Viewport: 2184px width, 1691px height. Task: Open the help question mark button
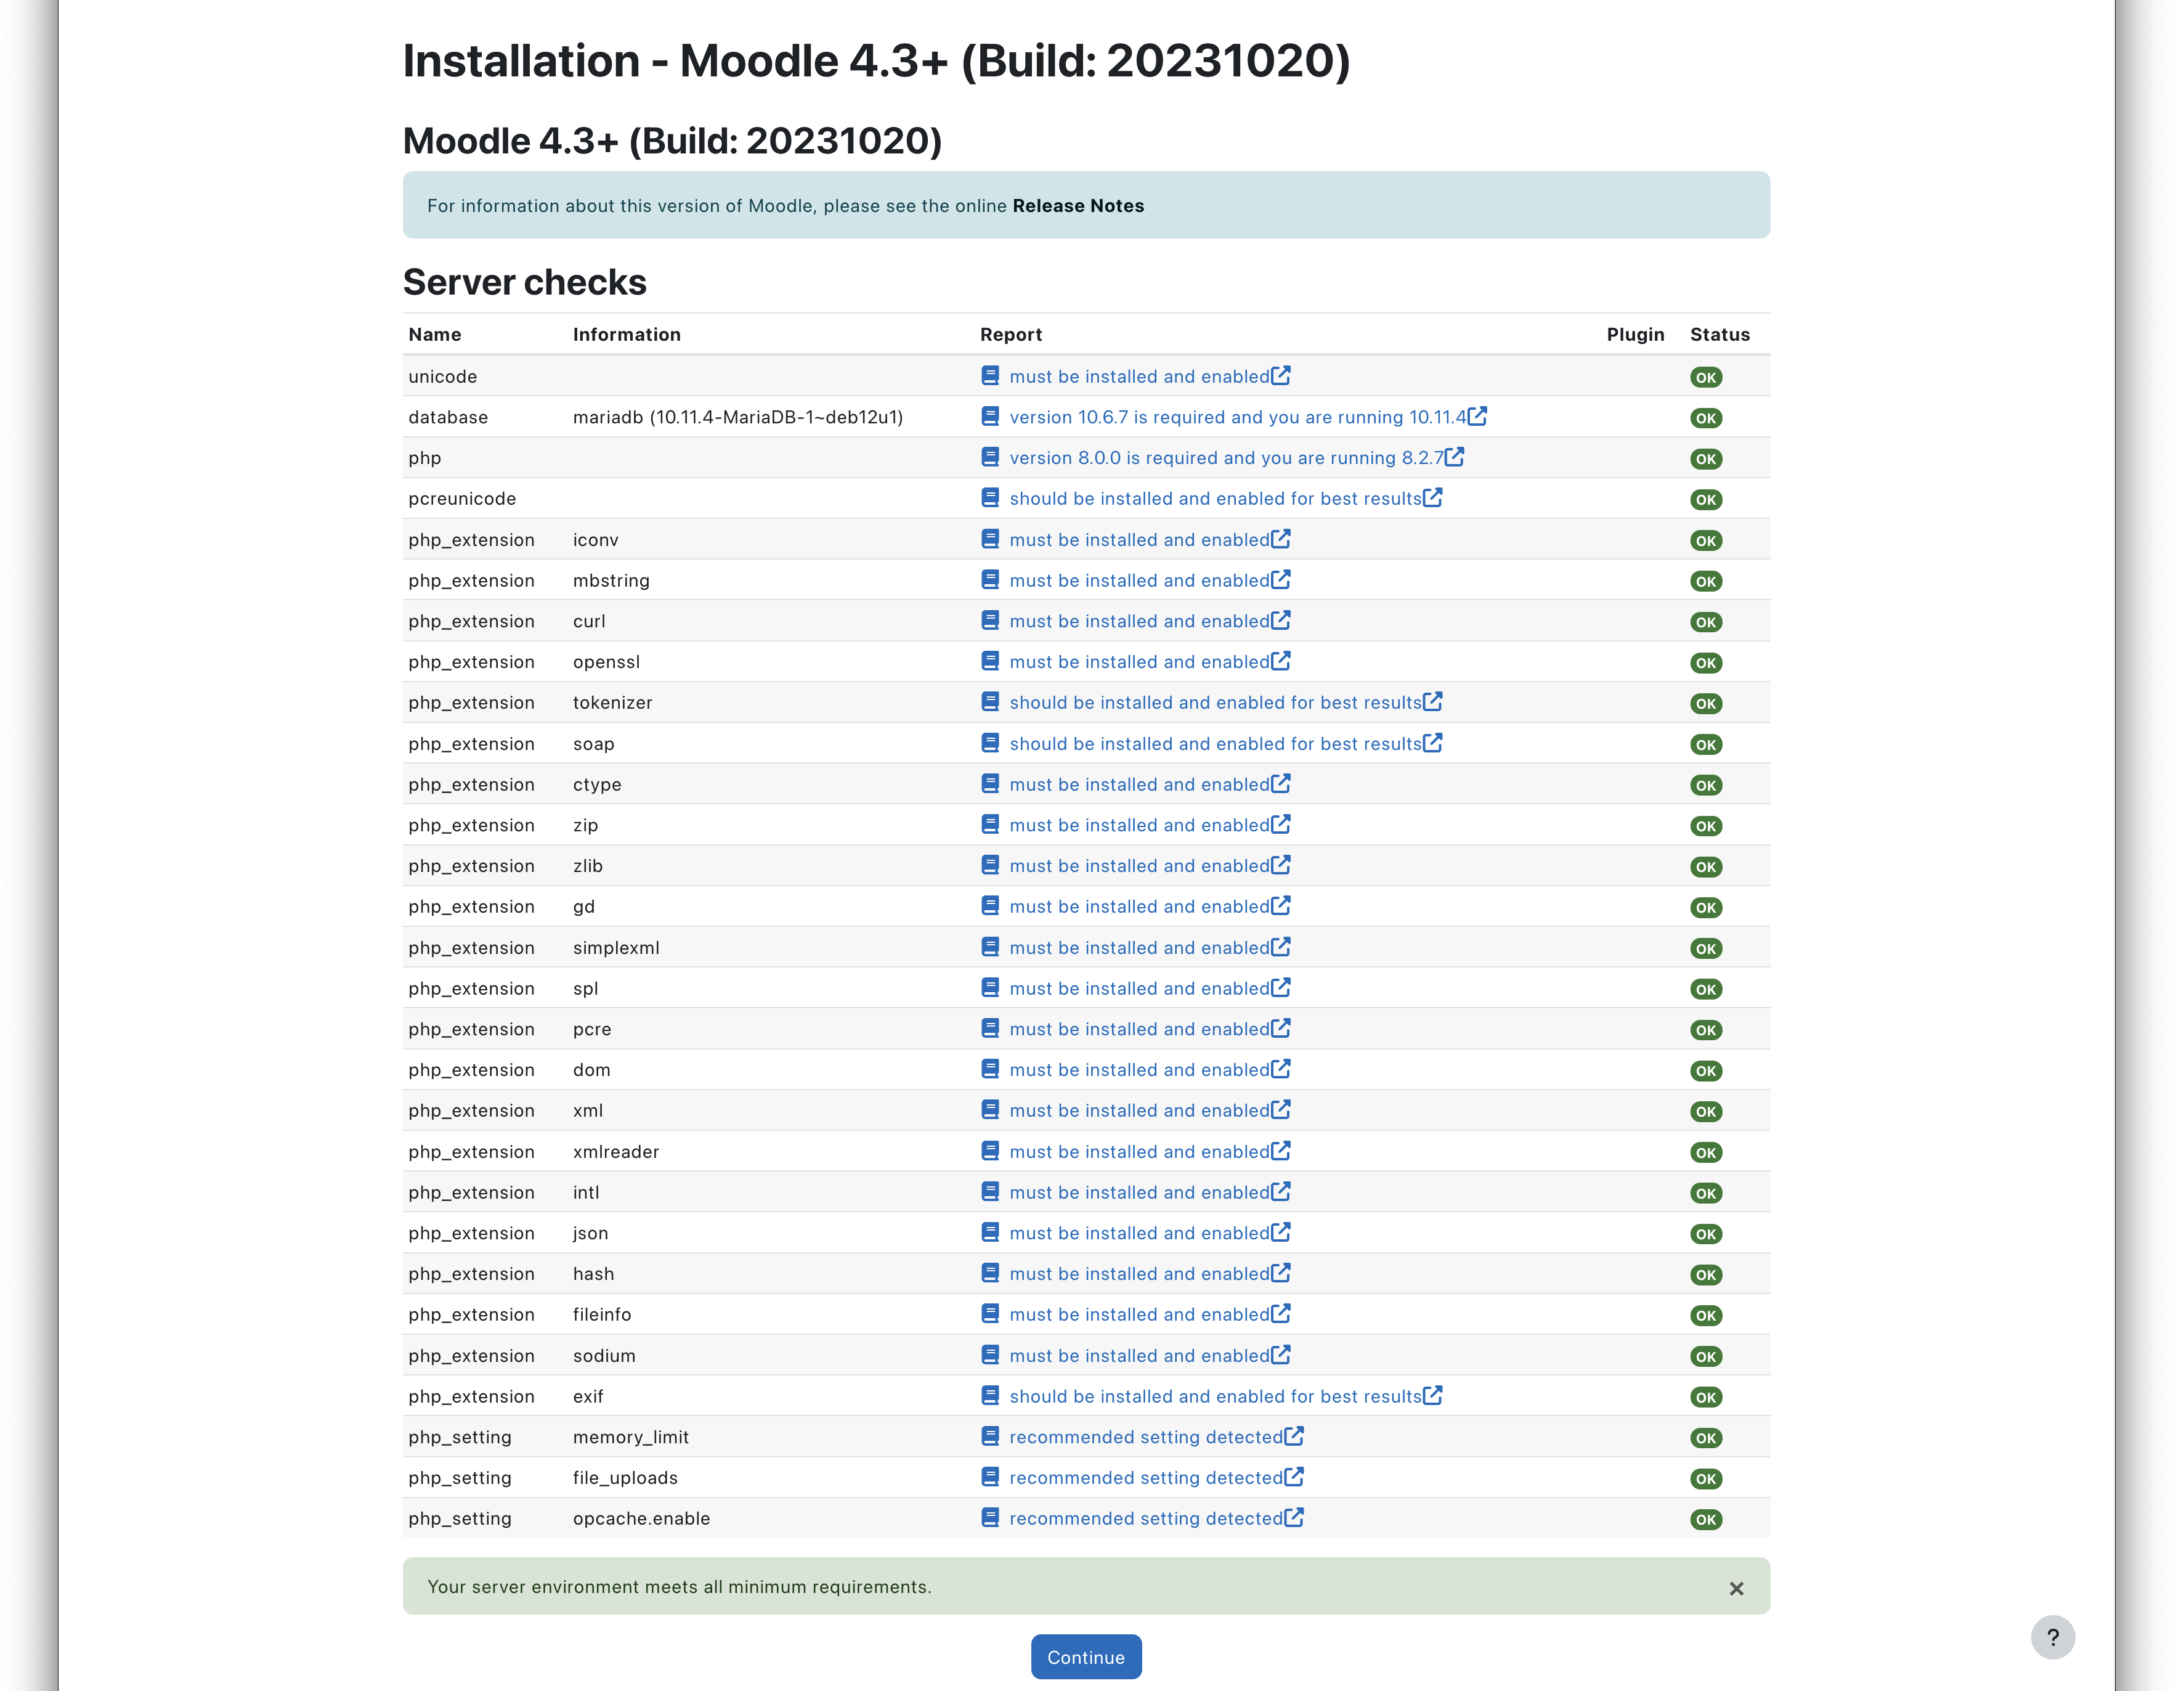[x=2052, y=1637]
